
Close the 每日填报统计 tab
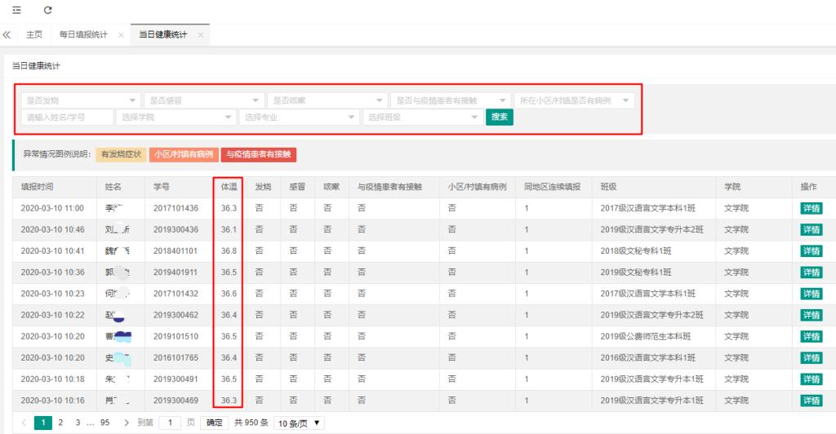click(x=121, y=35)
